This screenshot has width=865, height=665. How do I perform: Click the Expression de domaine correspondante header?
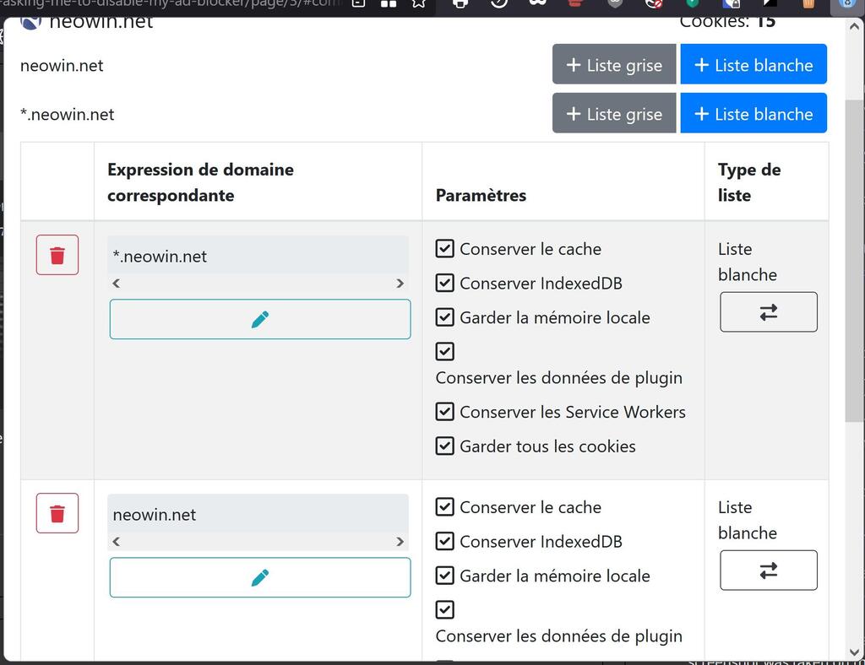point(201,182)
